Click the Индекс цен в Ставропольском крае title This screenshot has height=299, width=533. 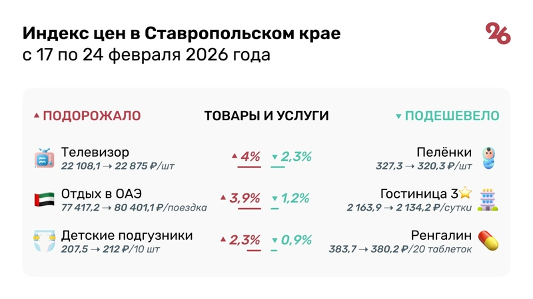click(x=182, y=33)
